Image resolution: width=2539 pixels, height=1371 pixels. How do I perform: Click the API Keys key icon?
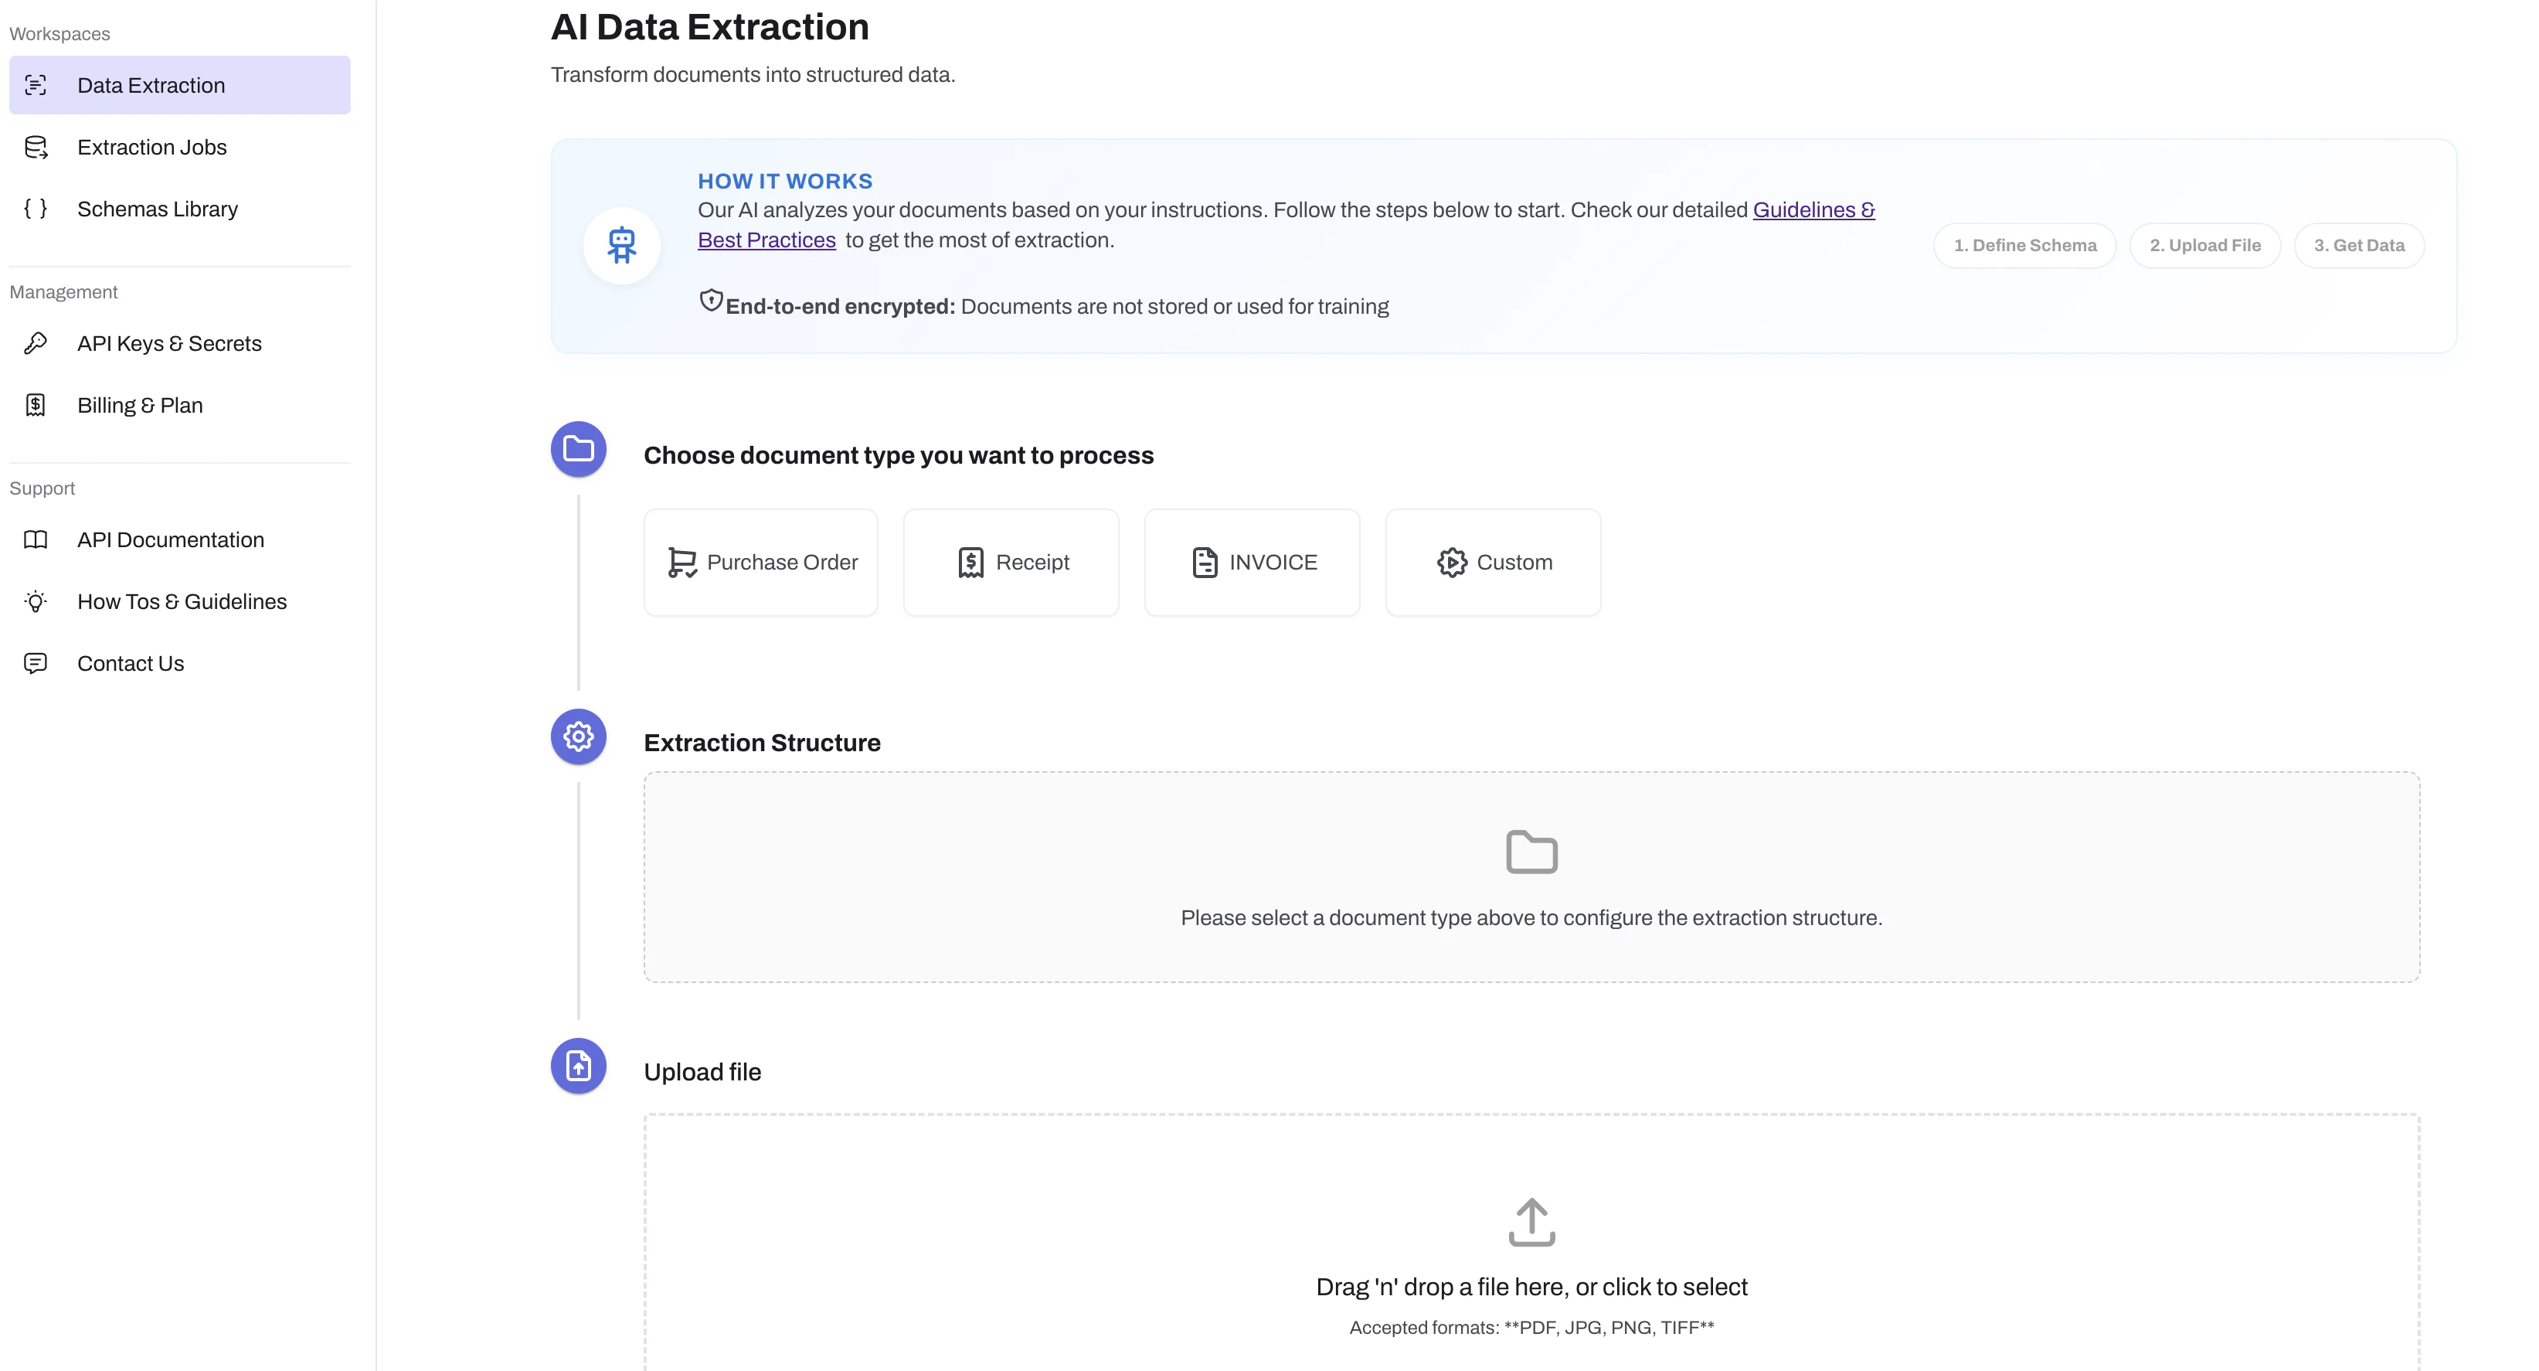pos(36,343)
